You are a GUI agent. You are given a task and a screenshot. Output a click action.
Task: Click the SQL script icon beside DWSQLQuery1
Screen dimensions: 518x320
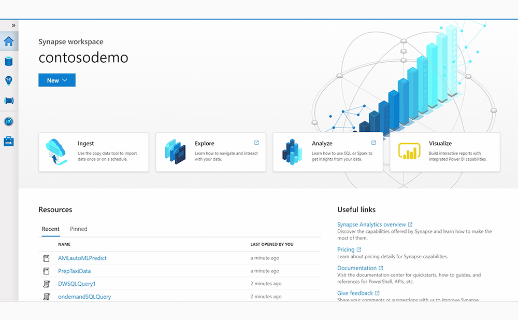click(x=46, y=284)
